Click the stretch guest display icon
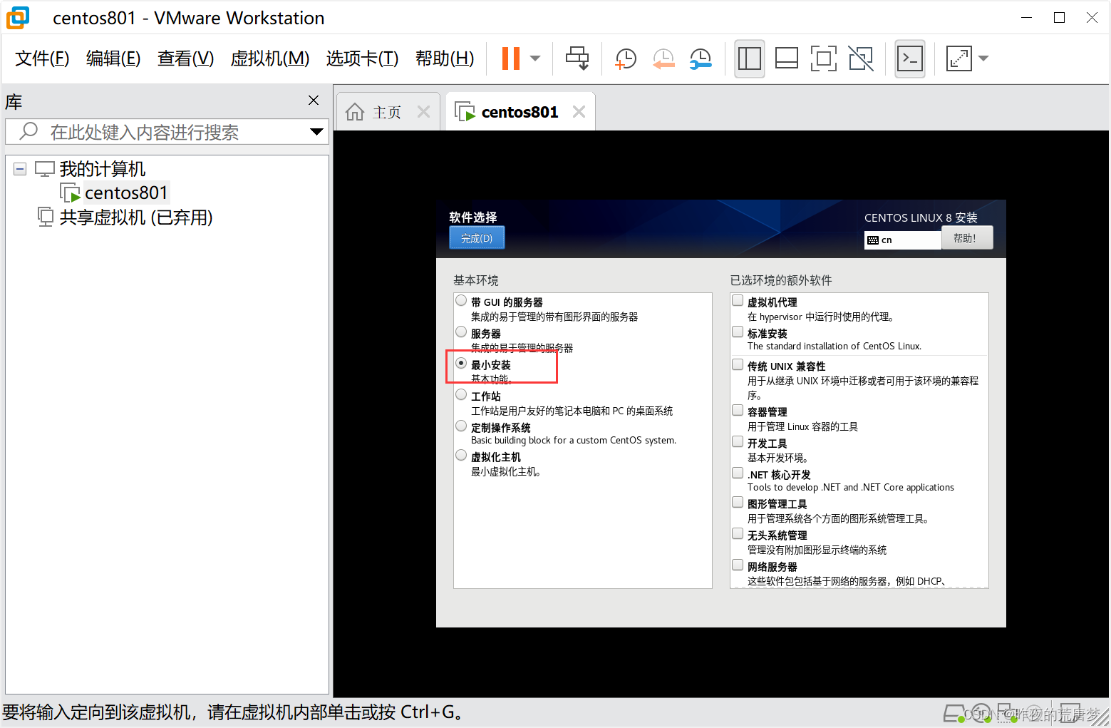The height and width of the screenshot is (728, 1111). coord(958,58)
